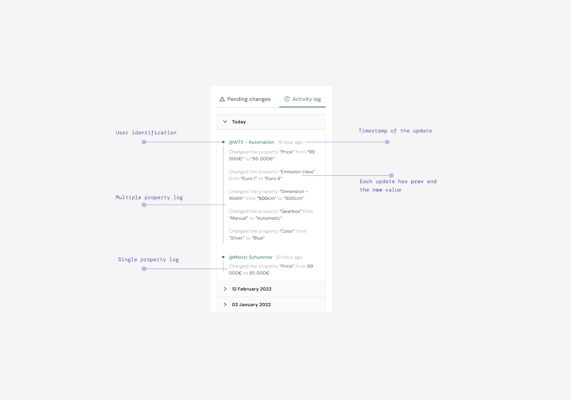This screenshot has height=400, width=571.
Task: Click the clock icon beside Activity log
Action: (x=287, y=99)
